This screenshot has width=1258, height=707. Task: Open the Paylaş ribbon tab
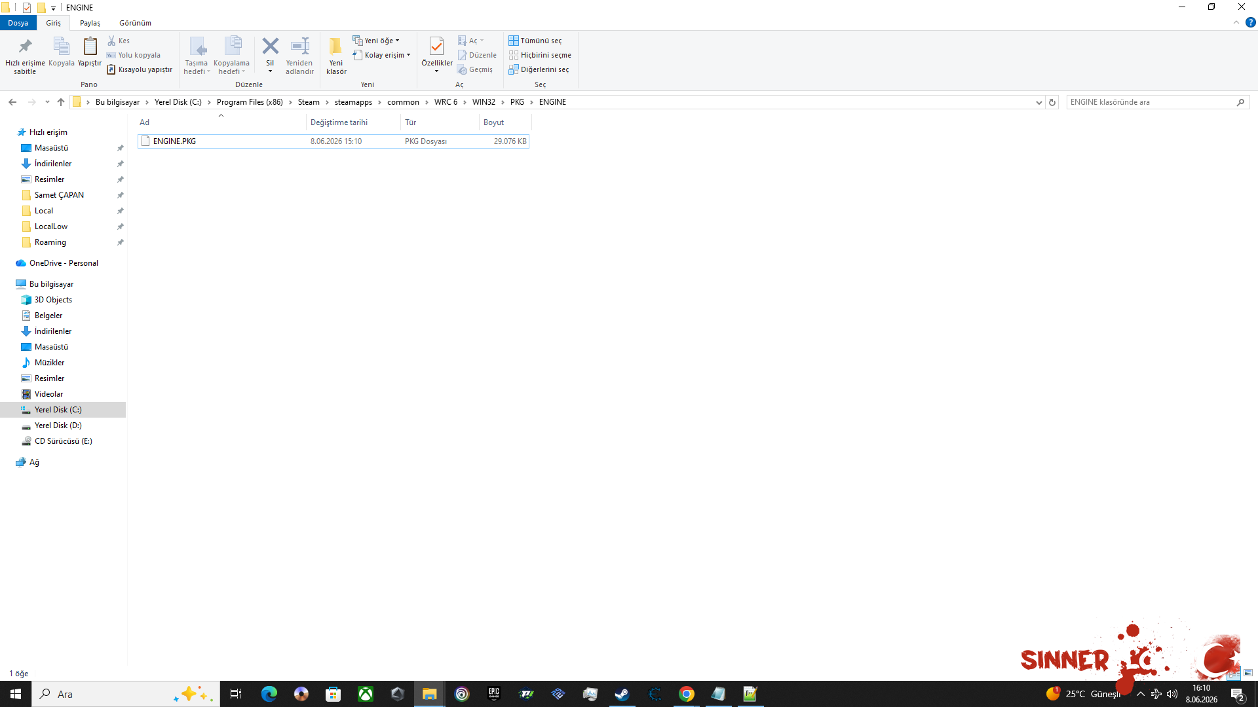(x=90, y=23)
